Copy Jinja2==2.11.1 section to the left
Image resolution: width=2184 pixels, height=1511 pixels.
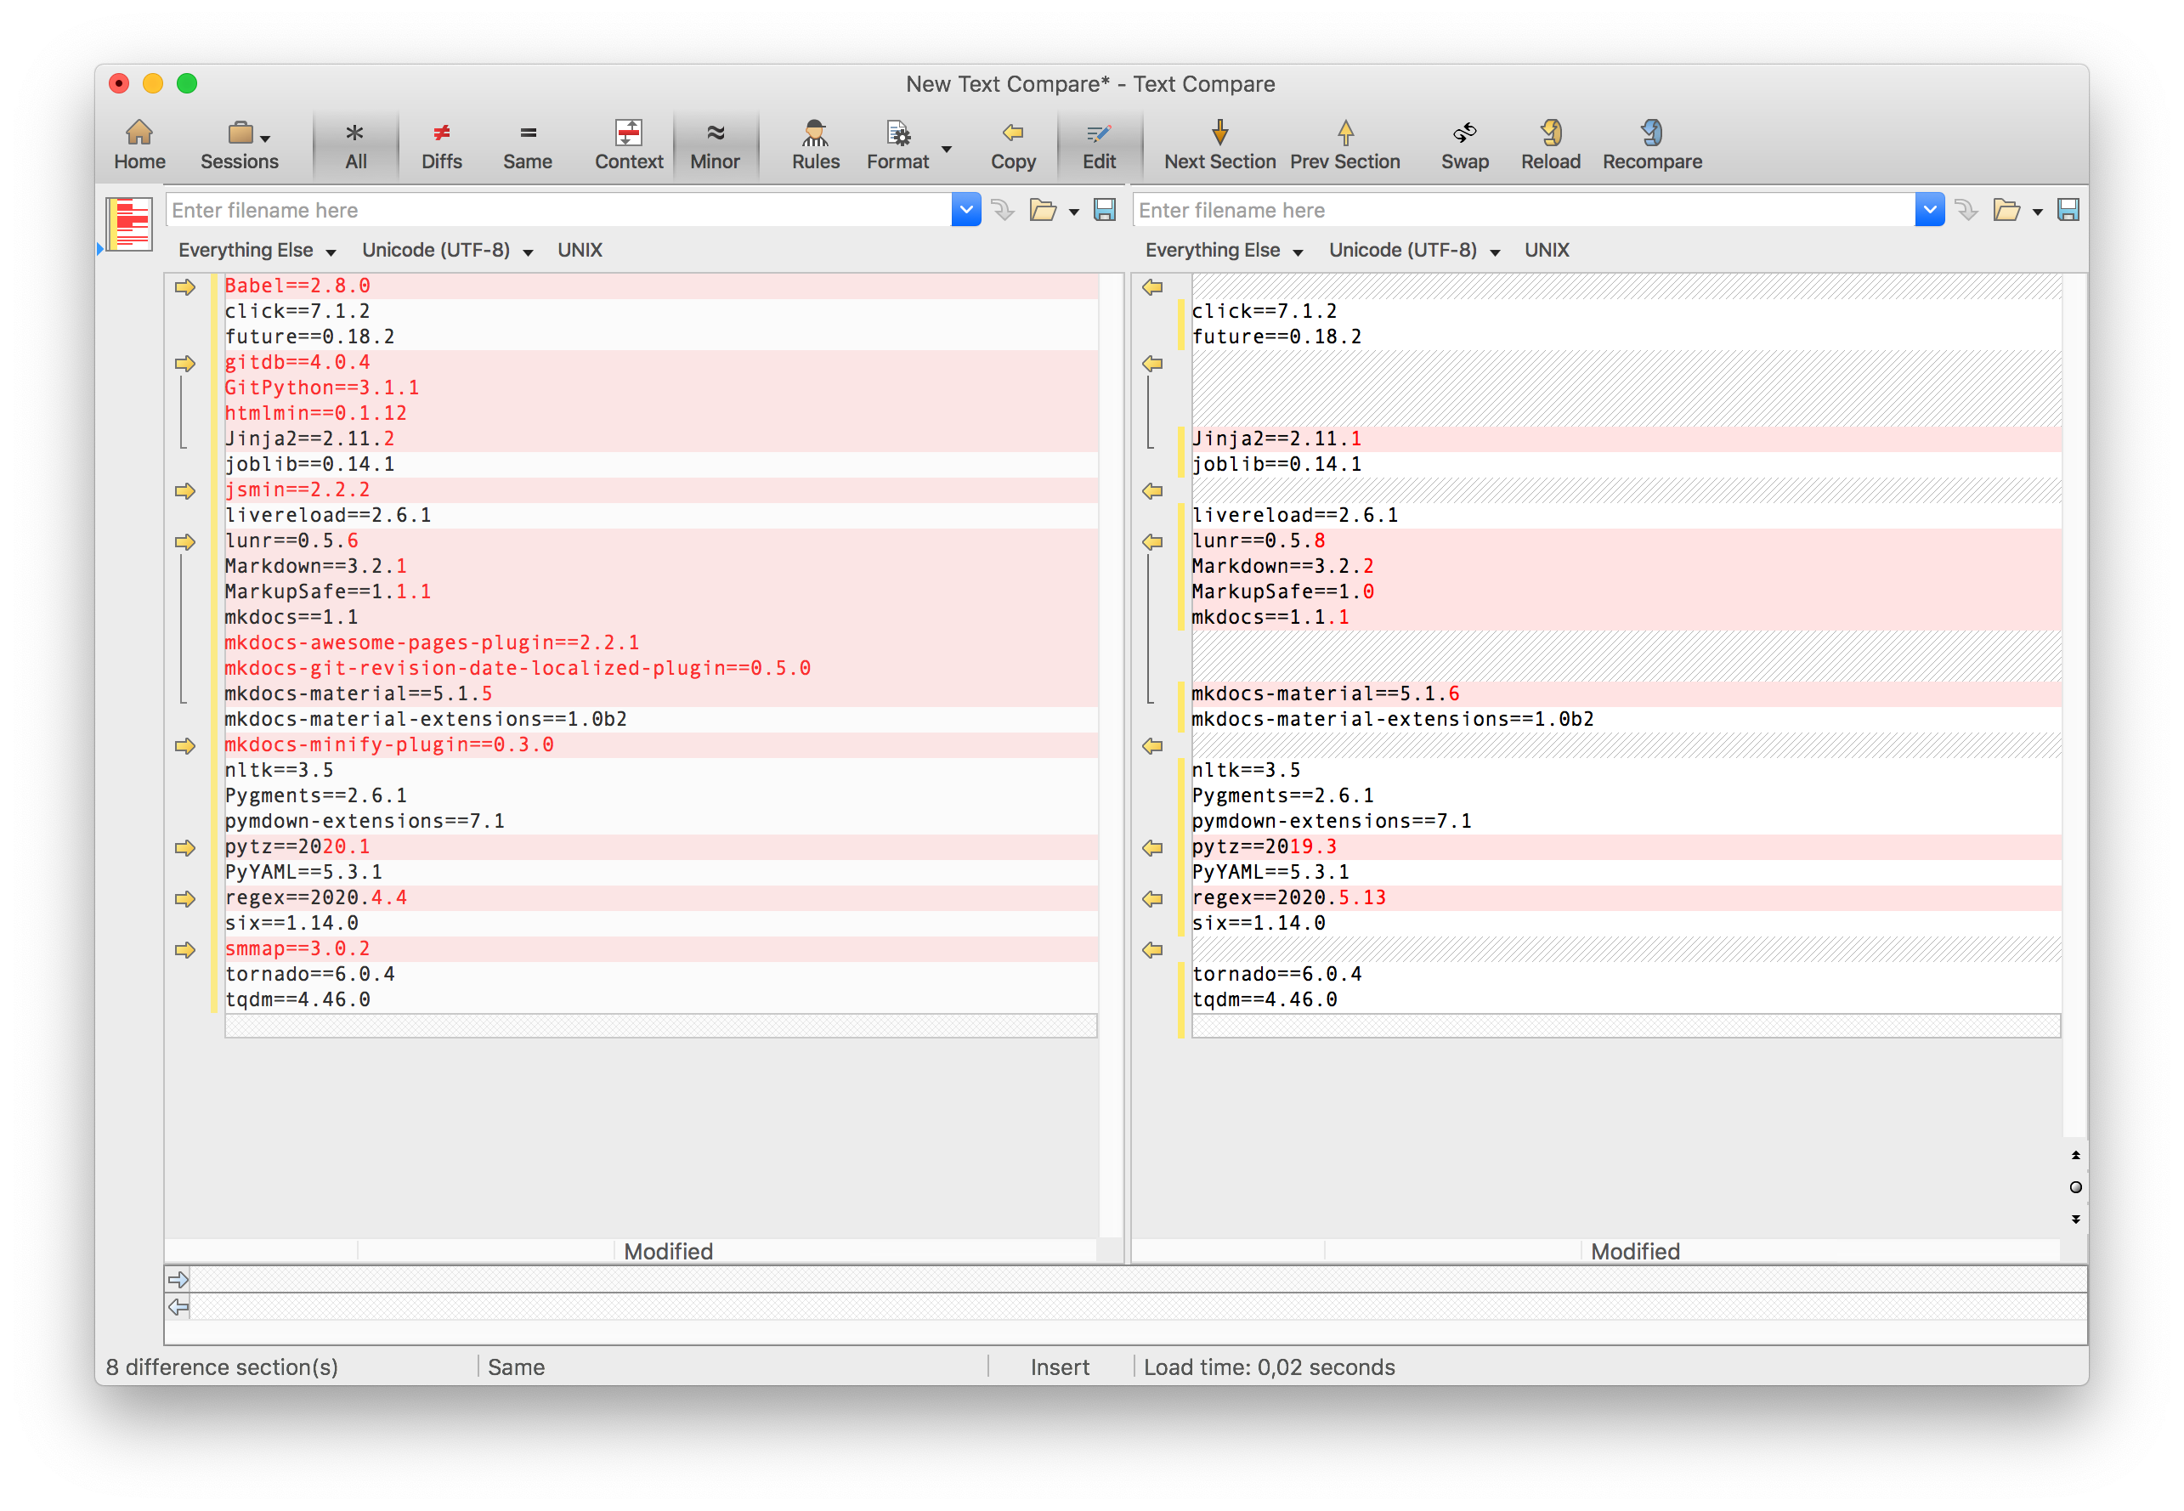(x=1152, y=364)
